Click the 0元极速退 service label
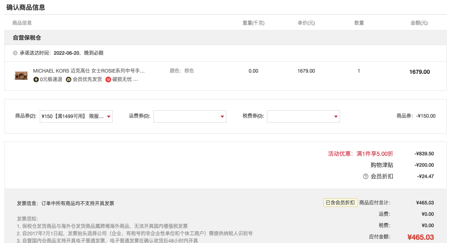 (x=51, y=79)
